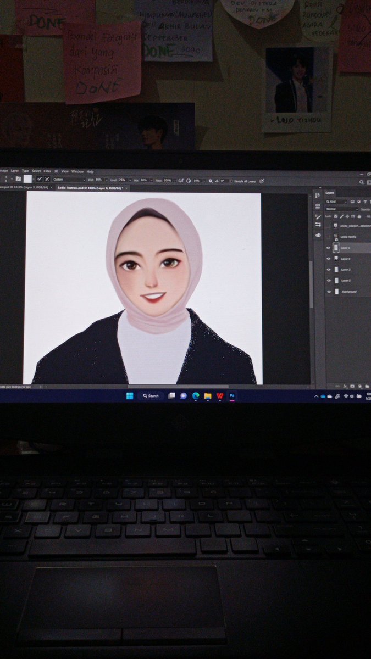Open the Flow 100% value dropdown

(x=175, y=180)
